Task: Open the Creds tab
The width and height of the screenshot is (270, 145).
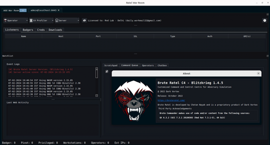Action: tap(41, 30)
